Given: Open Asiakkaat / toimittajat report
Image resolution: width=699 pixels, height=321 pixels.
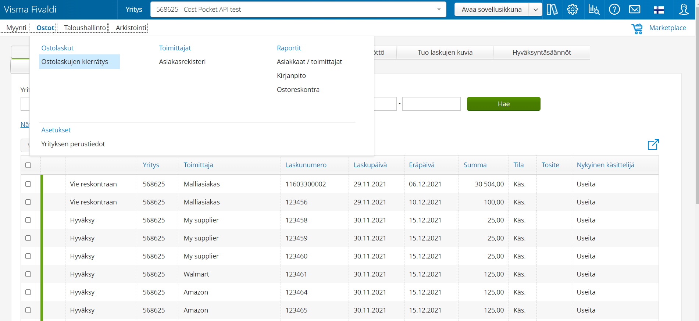Looking at the screenshot, I should coord(310,62).
